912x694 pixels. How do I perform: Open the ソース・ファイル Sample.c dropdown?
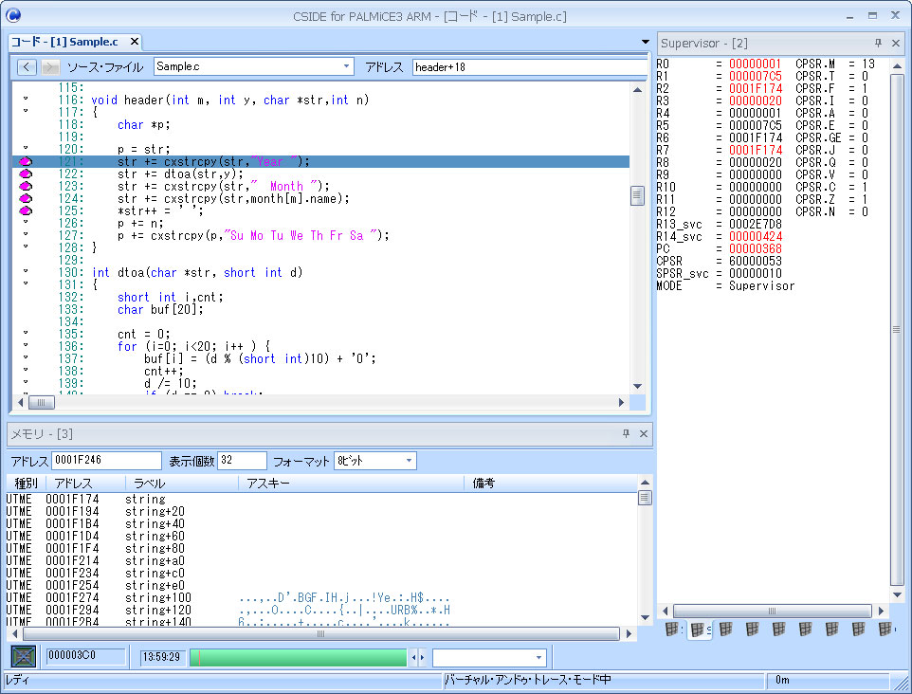[x=346, y=66]
